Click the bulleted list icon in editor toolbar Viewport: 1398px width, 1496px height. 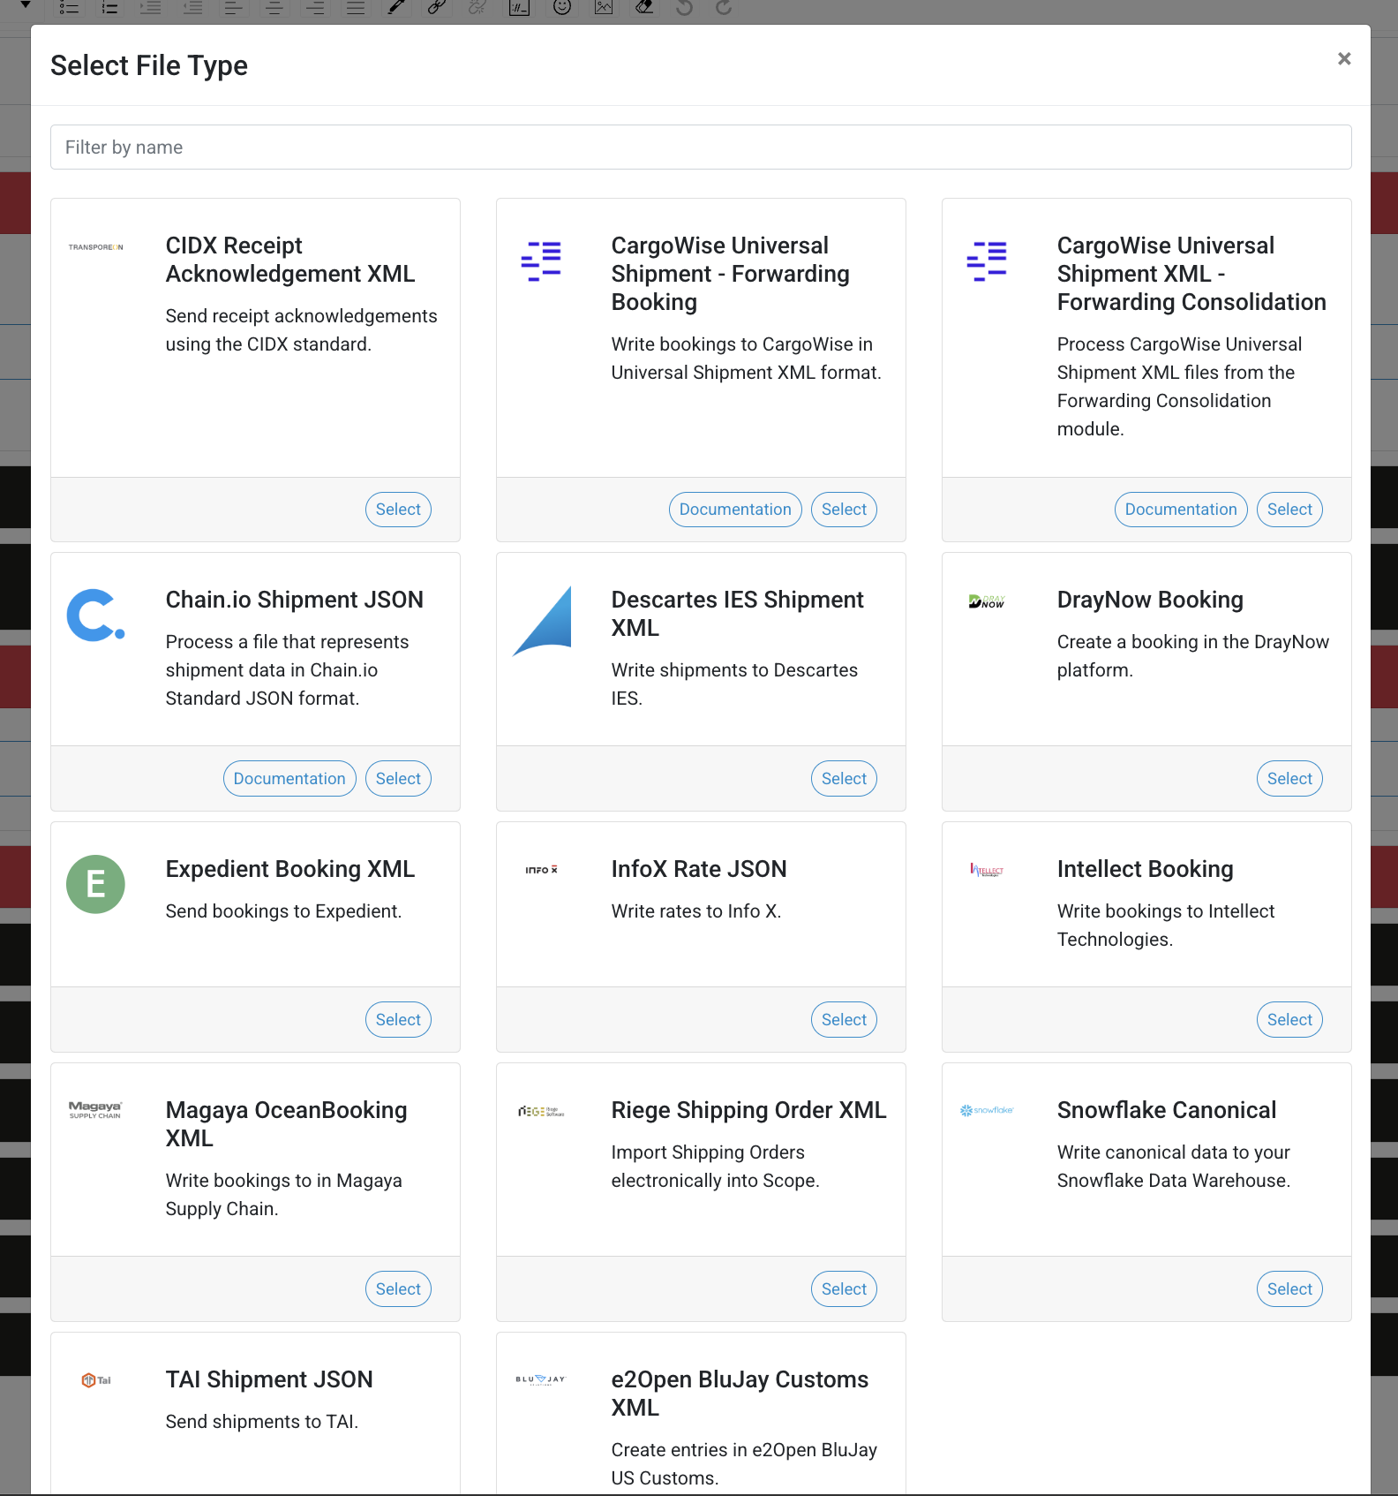[69, 7]
